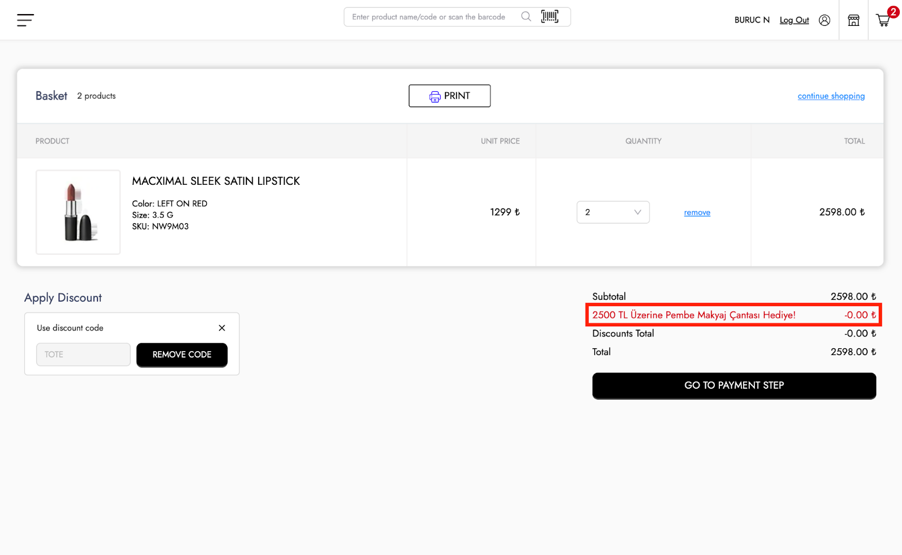
Task: Close the discount code box
Action: [222, 328]
